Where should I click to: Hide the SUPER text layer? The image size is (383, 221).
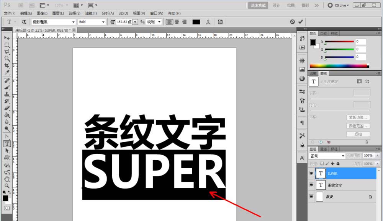coord(311,173)
